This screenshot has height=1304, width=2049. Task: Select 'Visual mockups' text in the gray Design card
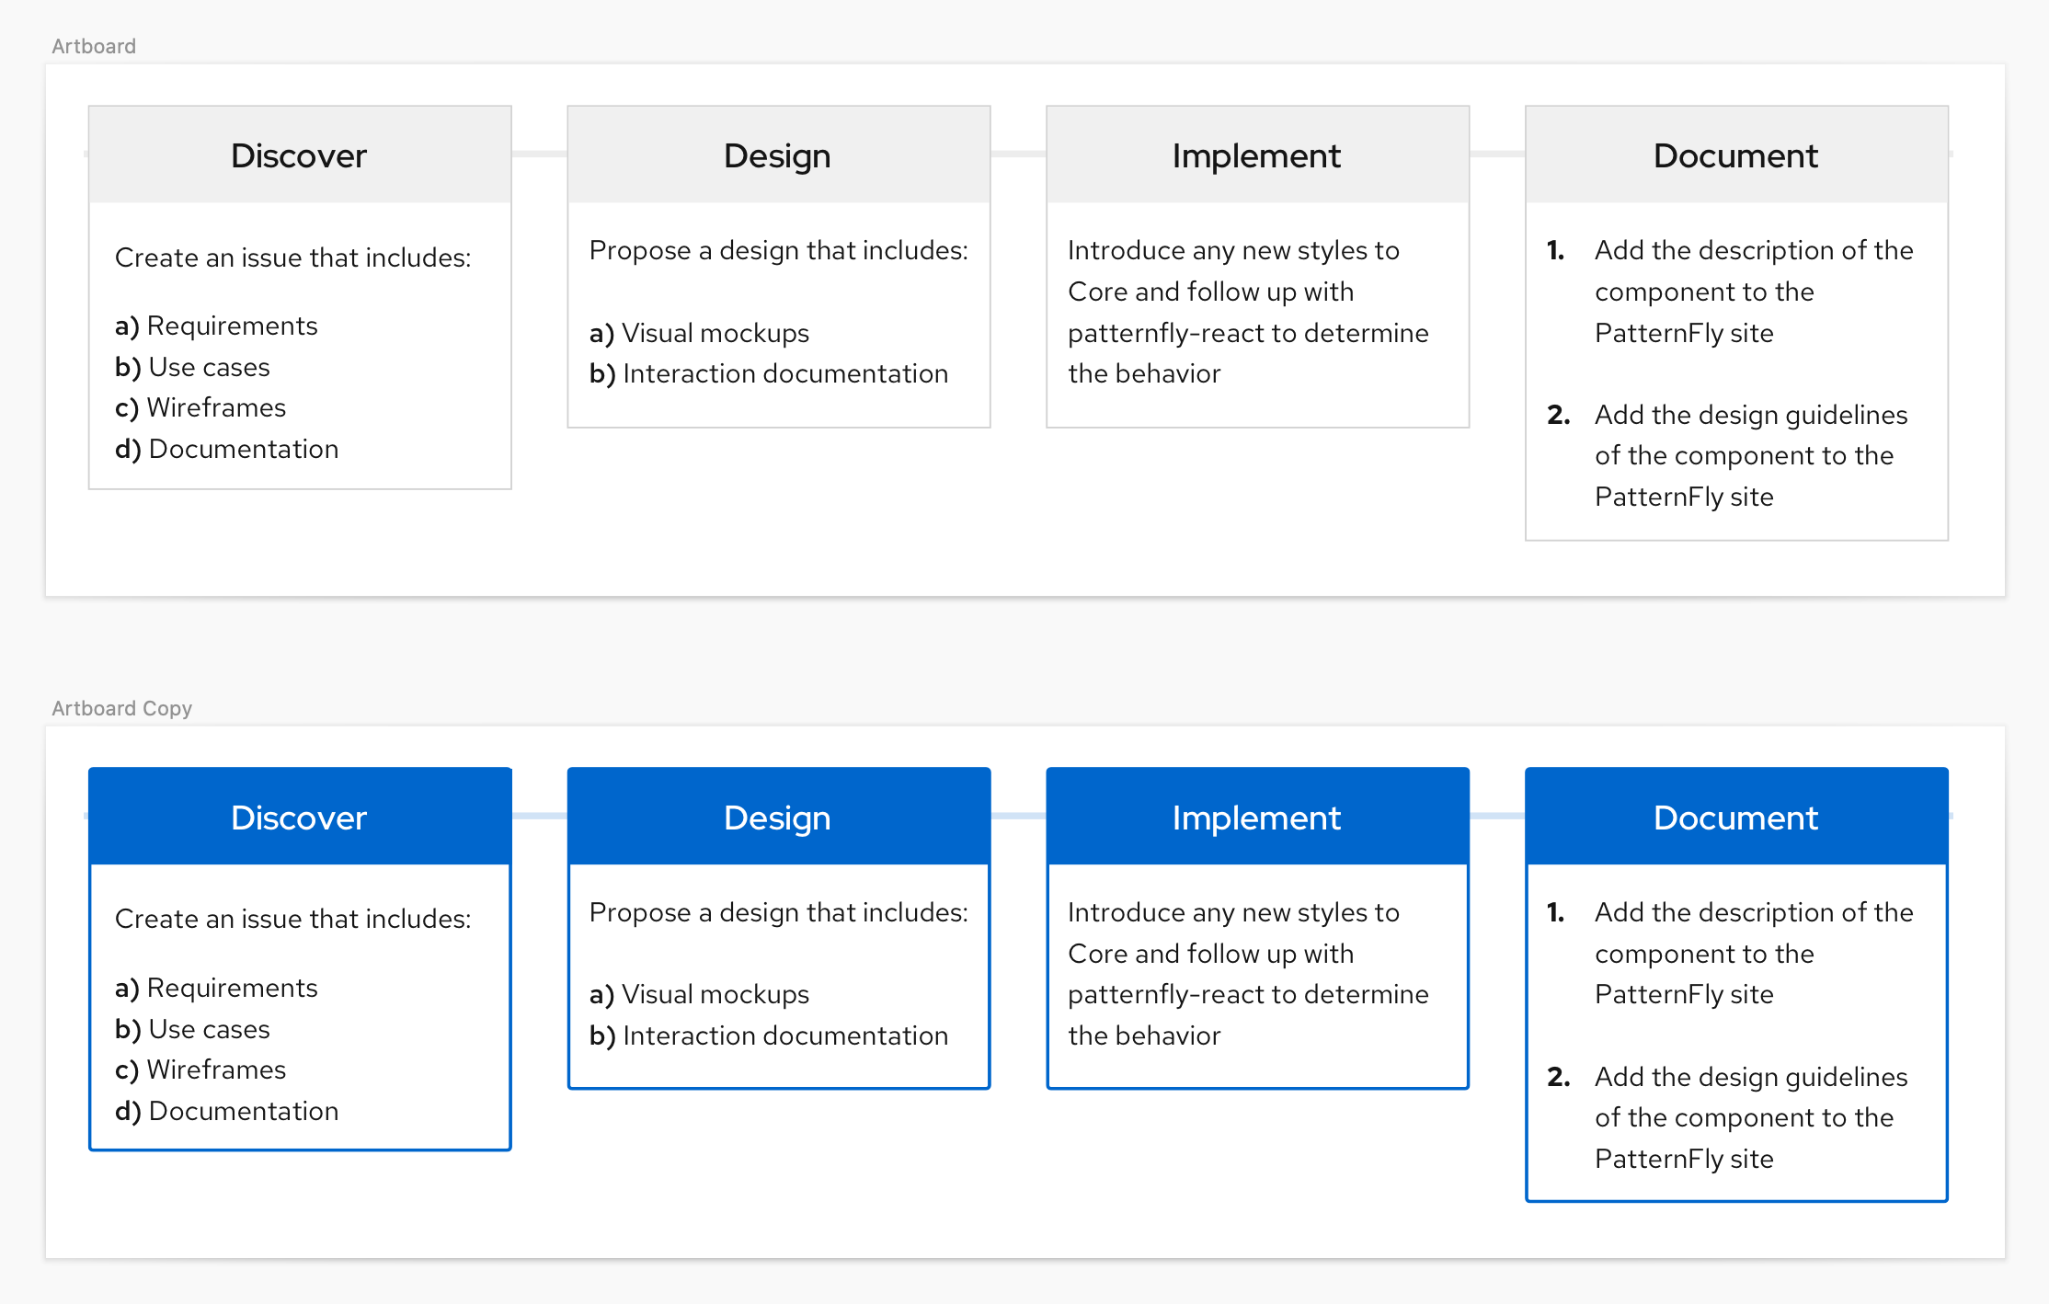click(715, 333)
